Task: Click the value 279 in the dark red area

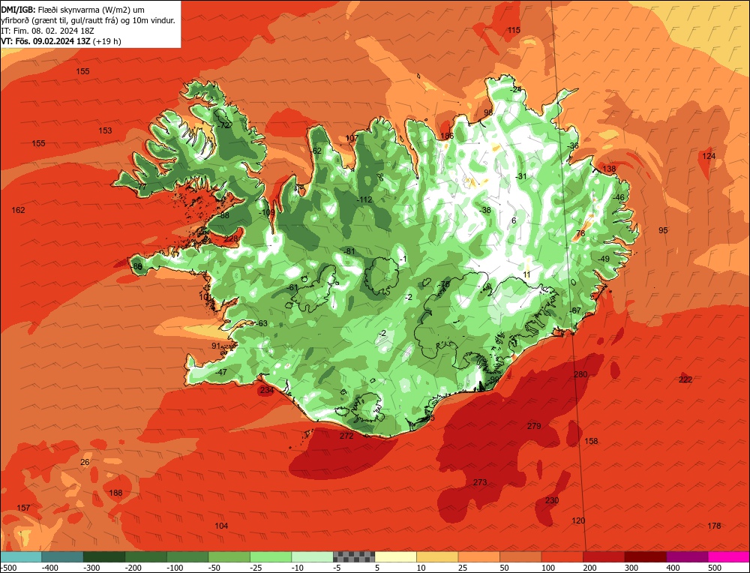Action: (534, 426)
